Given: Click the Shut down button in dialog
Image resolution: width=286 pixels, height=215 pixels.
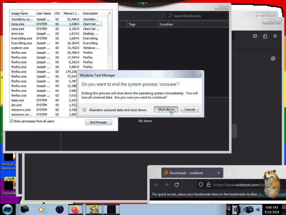Looking at the screenshot, I should point(166,109).
